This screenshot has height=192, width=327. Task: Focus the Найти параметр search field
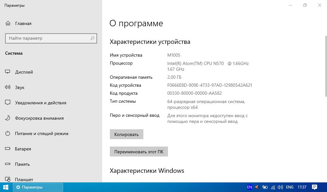coord(51,38)
